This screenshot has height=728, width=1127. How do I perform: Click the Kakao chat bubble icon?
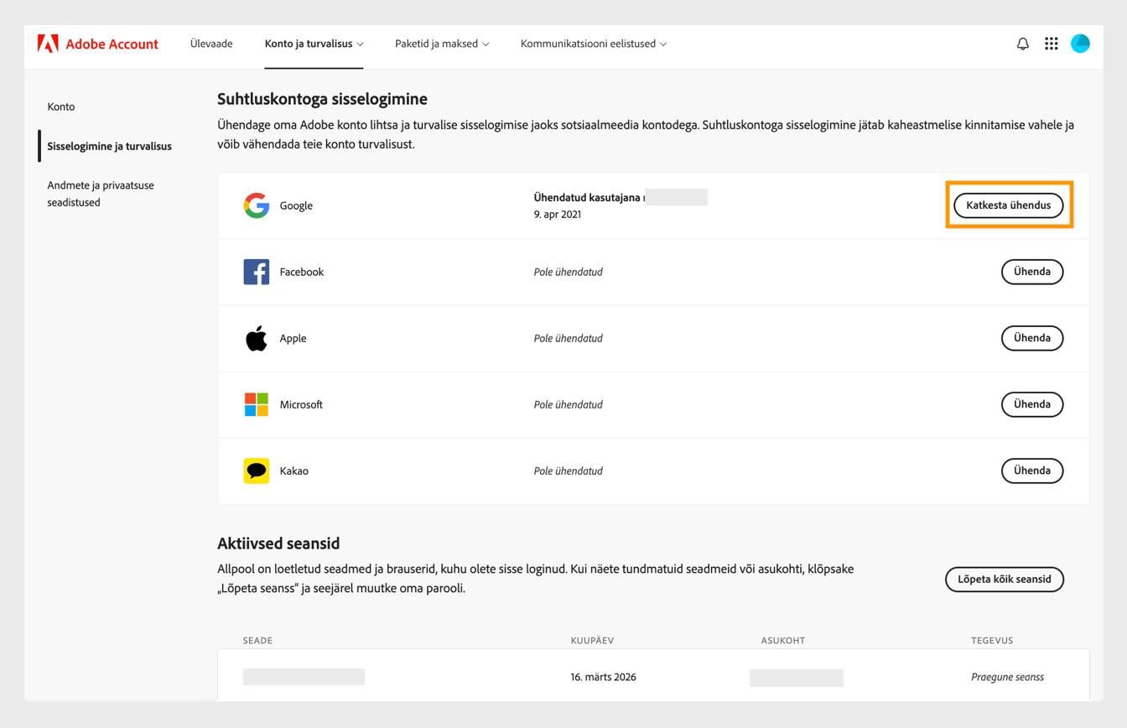tap(257, 470)
